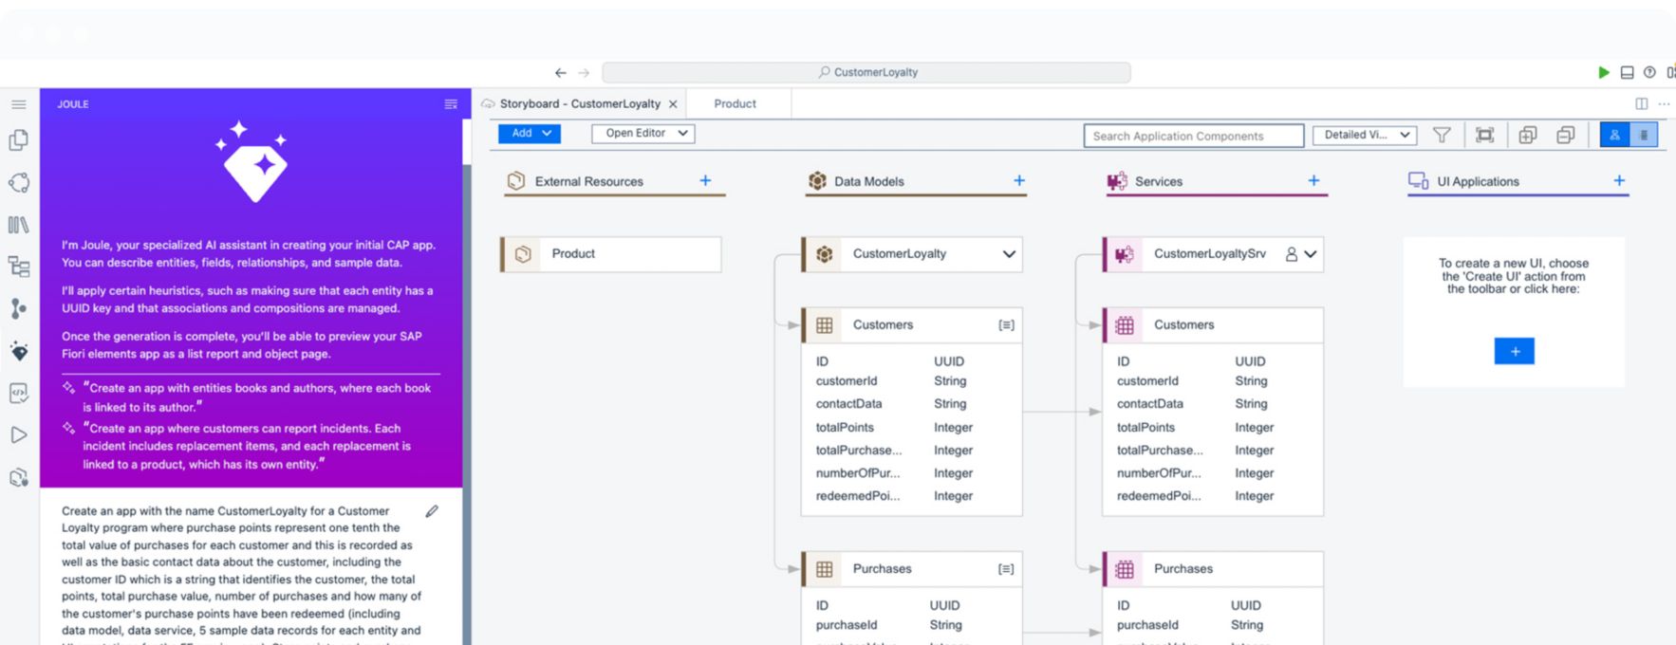Click the fit-to-screen icon in storyboard toolbar
This screenshot has width=1676, height=645.
click(x=1484, y=136)
